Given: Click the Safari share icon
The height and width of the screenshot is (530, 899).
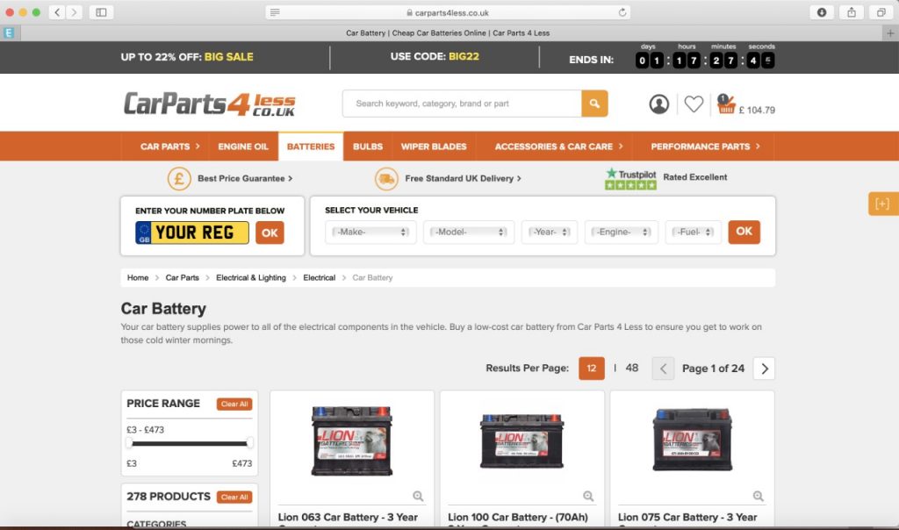Looking at the screenshot, I should pyautogui.click(x=852, y=12).
